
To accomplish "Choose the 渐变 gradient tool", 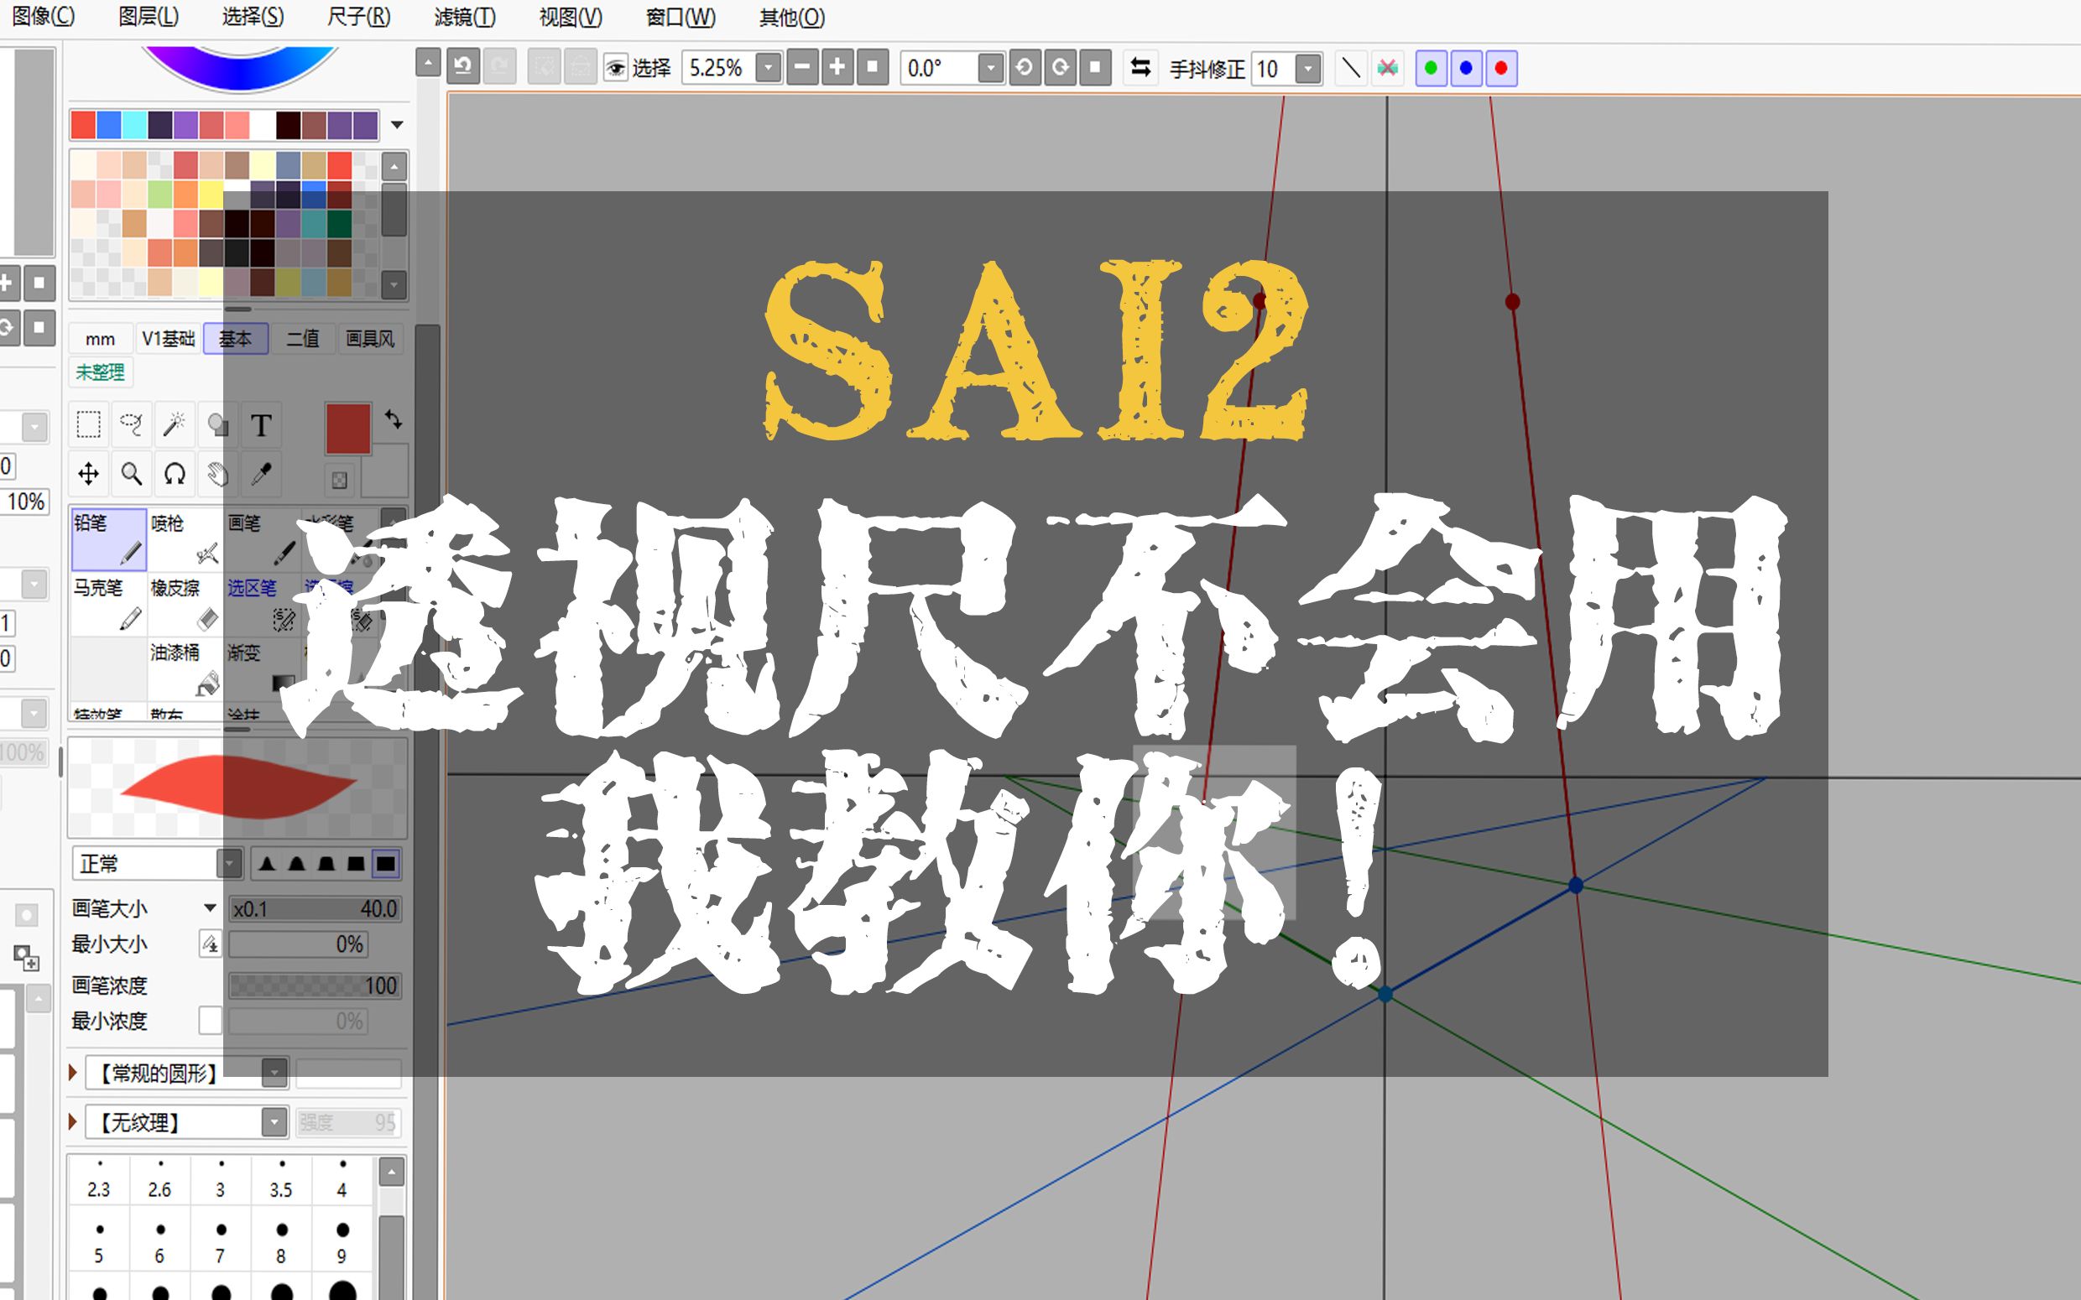I will (262, 669).
